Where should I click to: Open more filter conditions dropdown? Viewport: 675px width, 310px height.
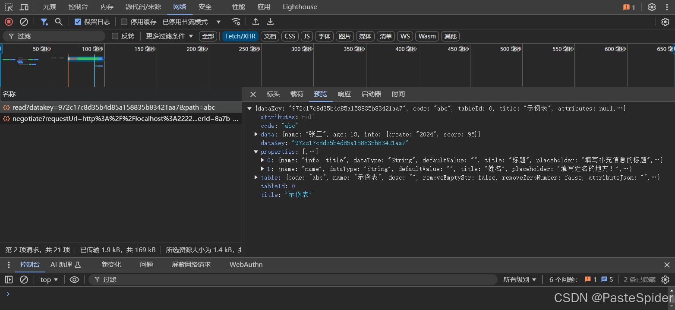click(170, 36)
